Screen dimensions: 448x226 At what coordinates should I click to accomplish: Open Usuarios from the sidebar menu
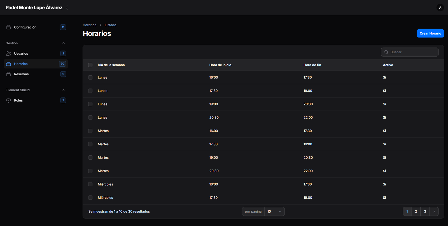(x=21, y=54)
